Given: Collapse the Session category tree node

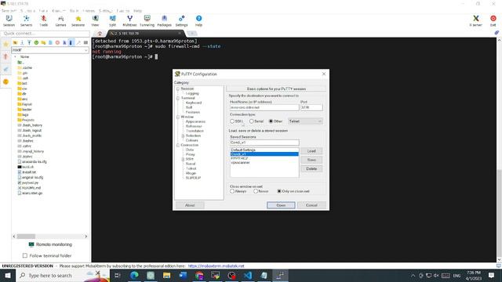Looking at the screenshot, I should (178, 89).
